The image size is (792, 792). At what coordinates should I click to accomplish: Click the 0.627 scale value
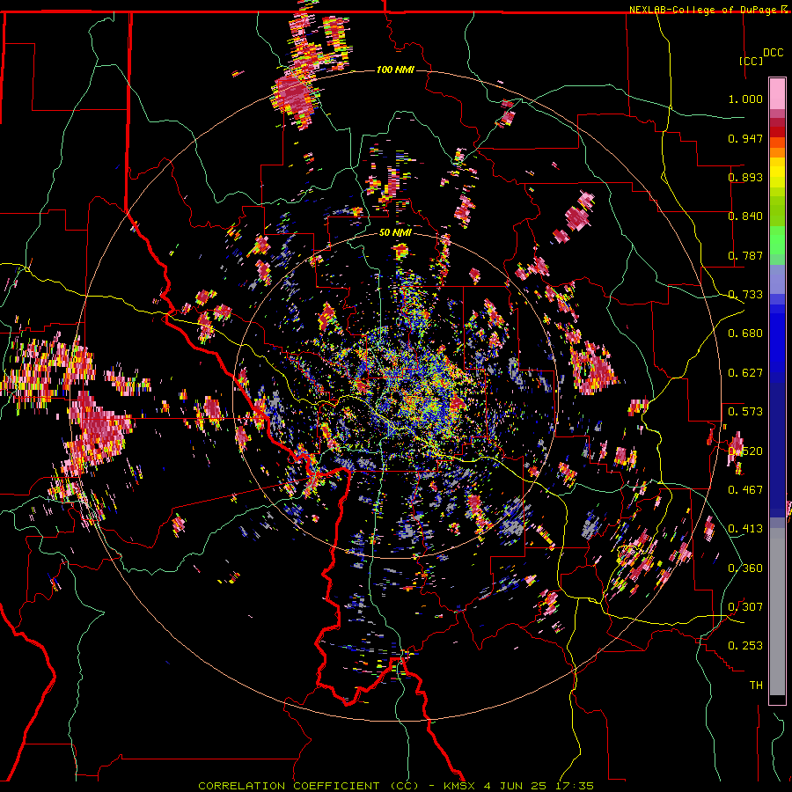[745, 373]
